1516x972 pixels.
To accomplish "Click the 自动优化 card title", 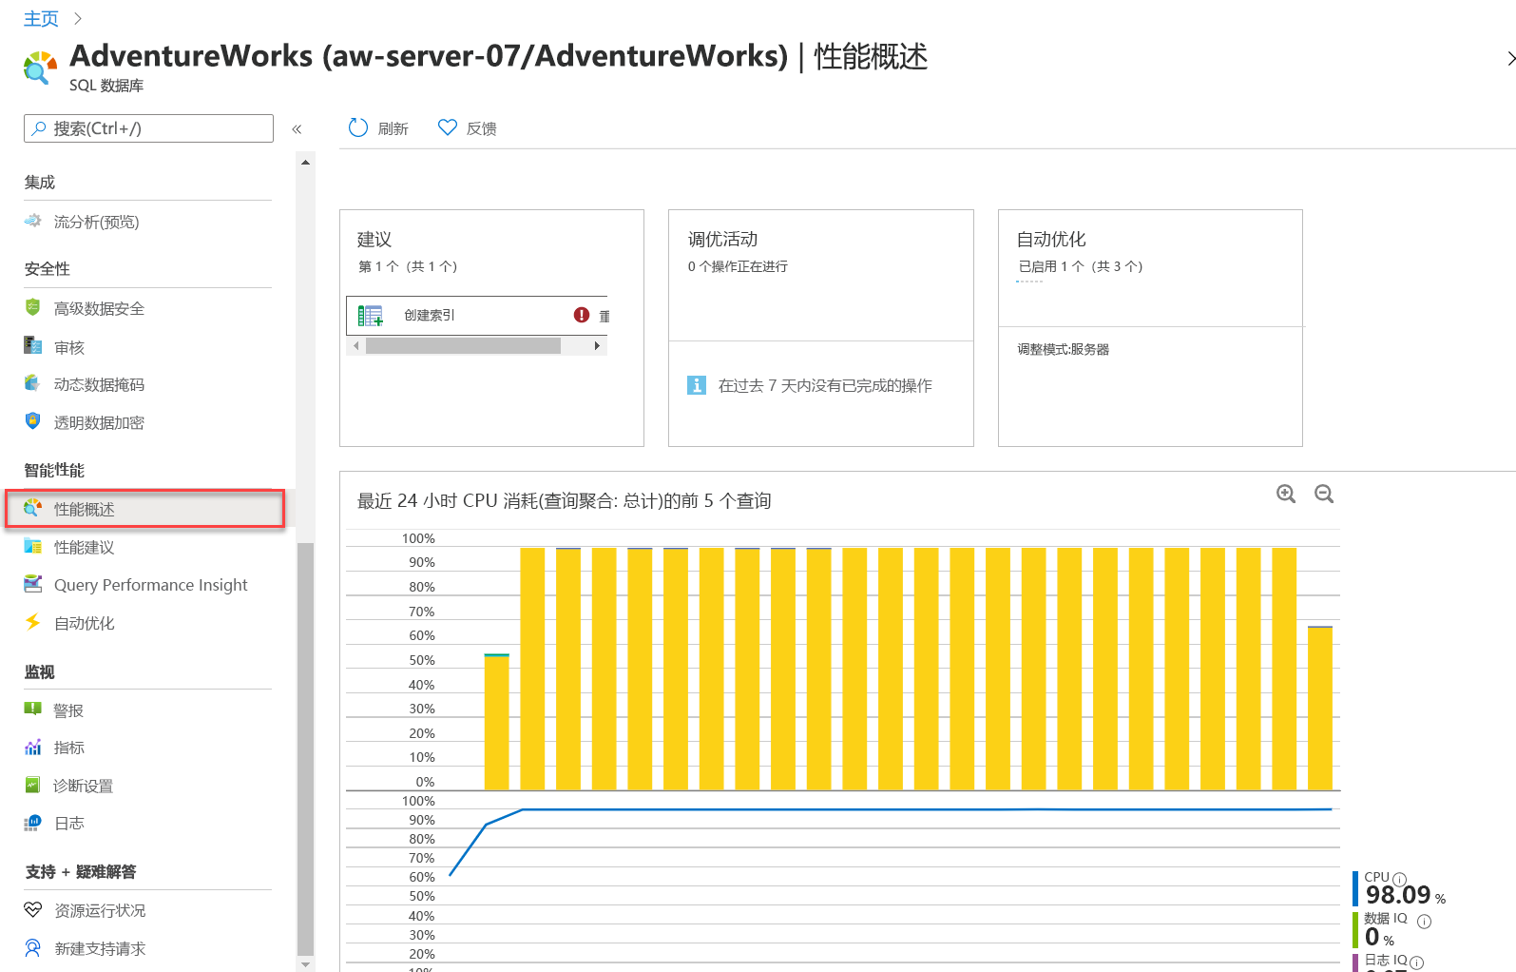I will tap(1051, 239).
